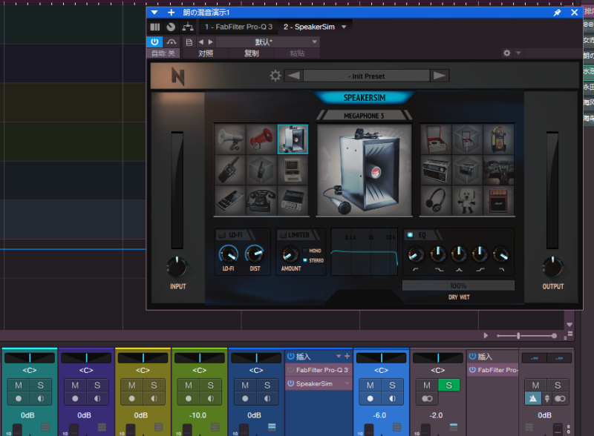
Task: Open SpeakerSim plugin settings gear
Action: 275,76
